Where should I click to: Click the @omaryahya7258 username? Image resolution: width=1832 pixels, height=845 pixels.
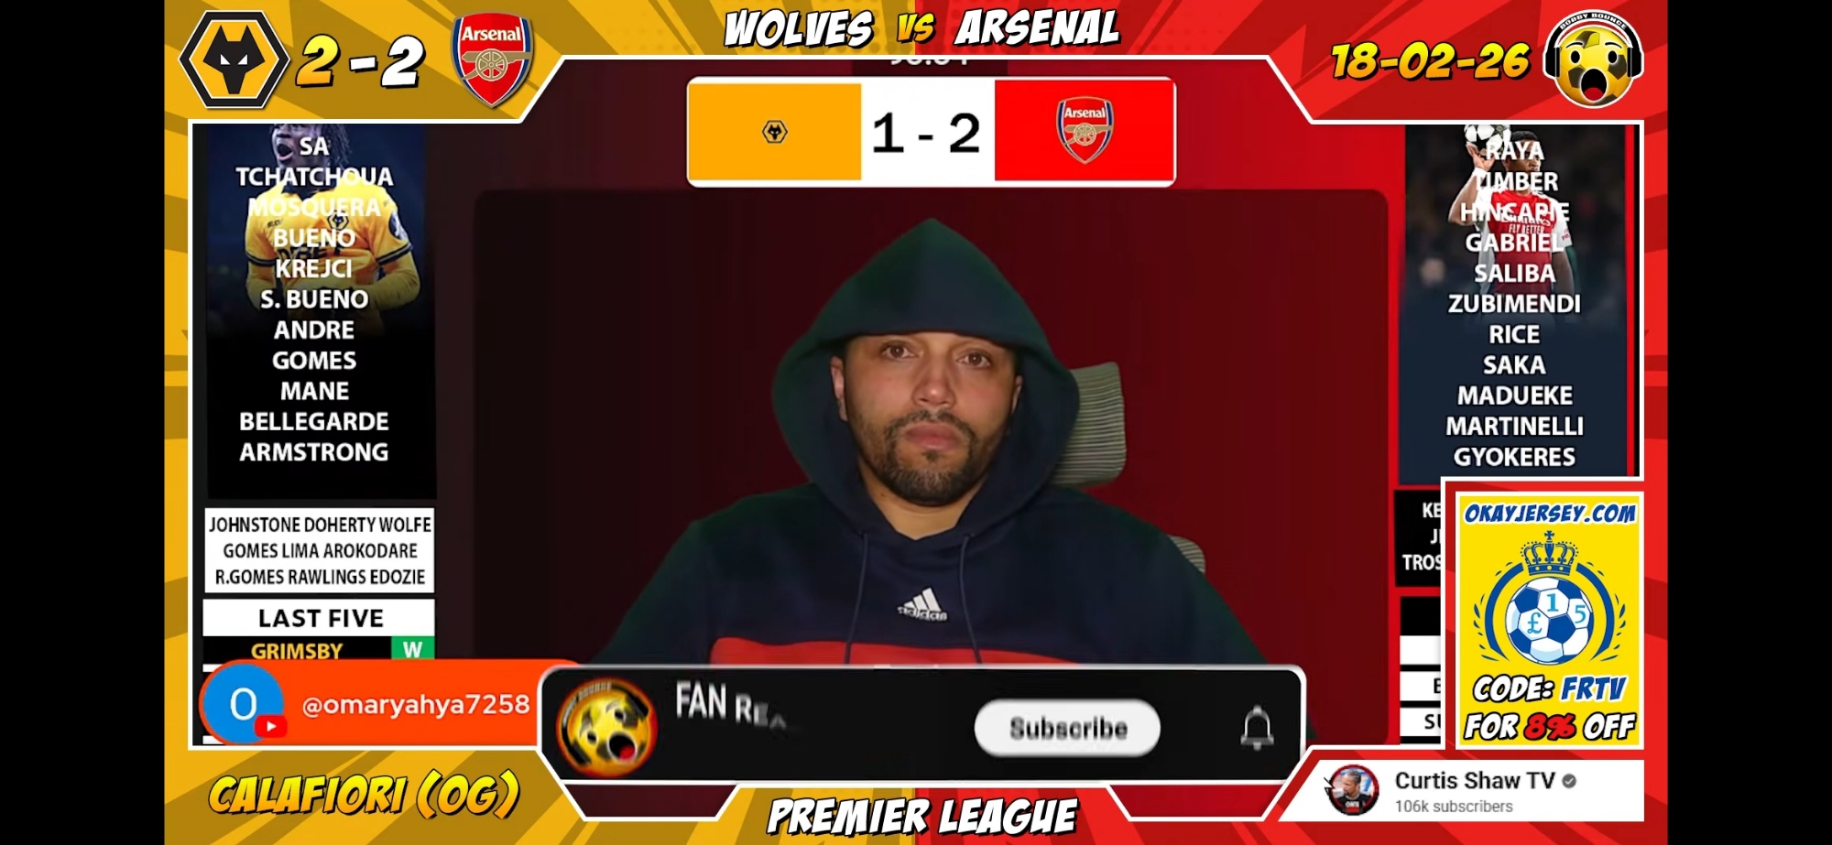click(416, 704)
